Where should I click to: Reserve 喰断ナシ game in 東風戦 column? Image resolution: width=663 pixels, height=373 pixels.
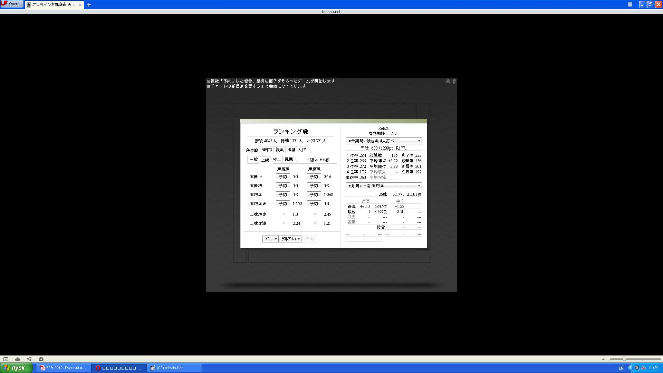[x=283, y=177]
